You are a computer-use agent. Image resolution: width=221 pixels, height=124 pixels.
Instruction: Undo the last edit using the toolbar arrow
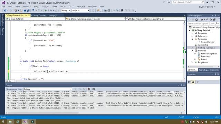(33, 11)
